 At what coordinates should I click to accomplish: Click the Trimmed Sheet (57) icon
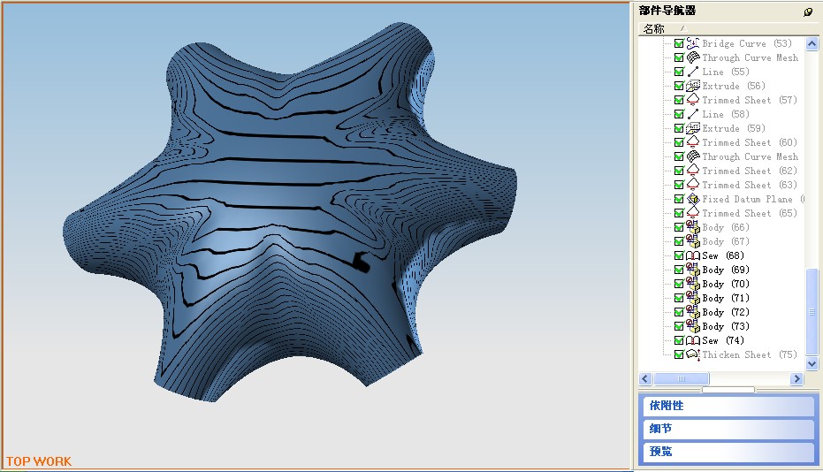point(693,100)
